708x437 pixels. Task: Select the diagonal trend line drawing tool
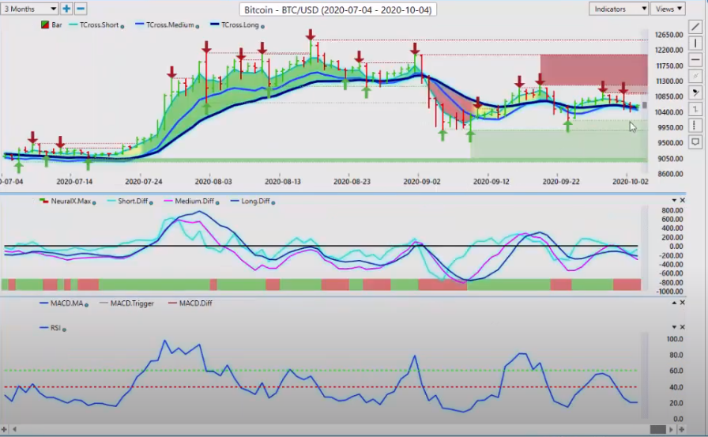coord(695,27)
